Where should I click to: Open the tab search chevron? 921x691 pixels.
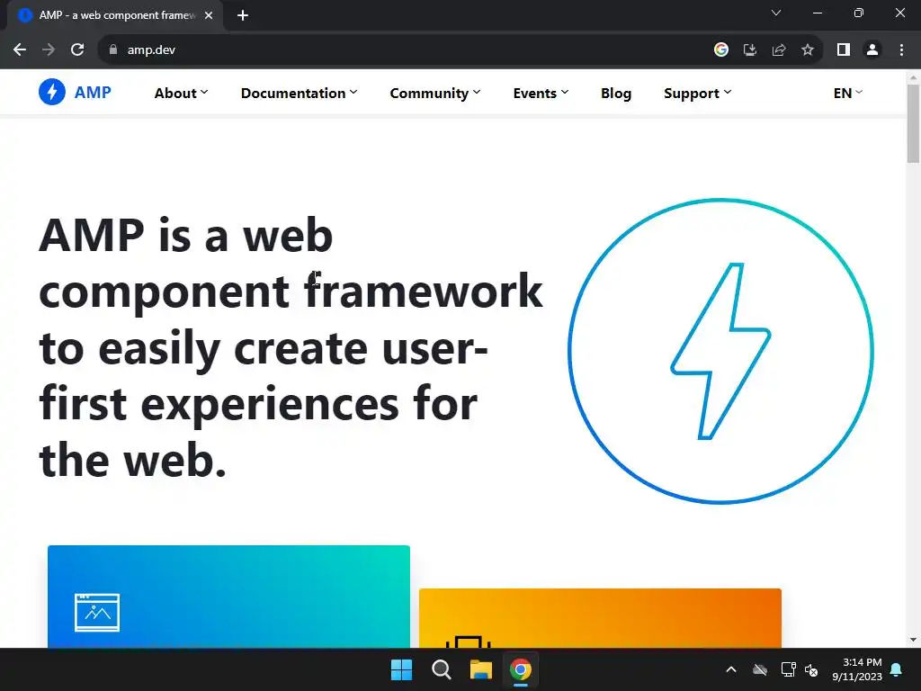pos(776,13)
